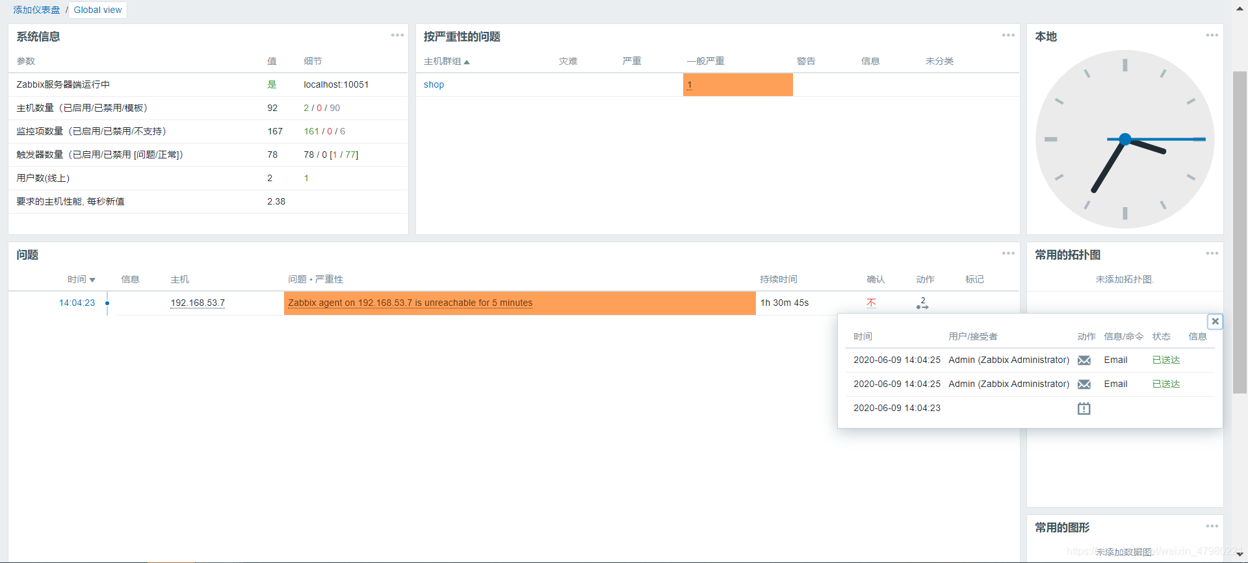Click the first 已送达 status in popup
The image size is (1248, 563).
pyautogui.click(x=1166, y=360)
